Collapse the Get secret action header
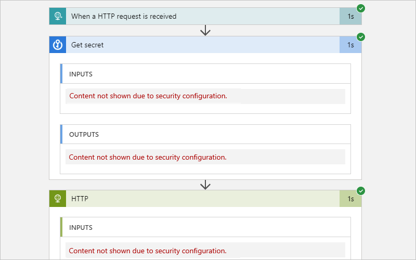Image resolution: width=416 pixels, height=260 pixels. [203, 45]
